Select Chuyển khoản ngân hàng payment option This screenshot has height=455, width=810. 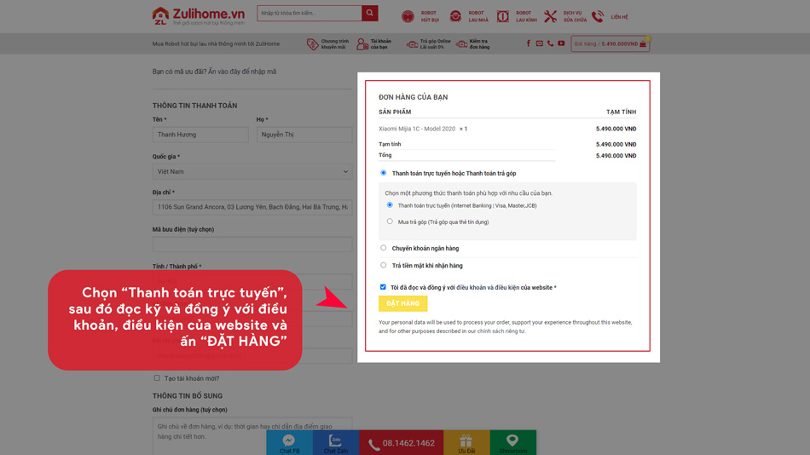coord(384,248)
